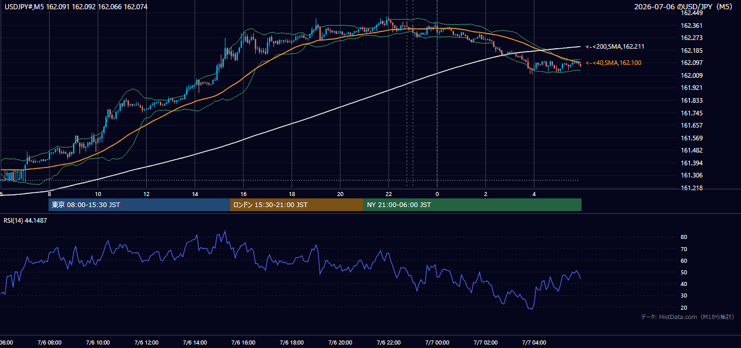Click the 7/7 02:00 time label

(x=485, y=343)
